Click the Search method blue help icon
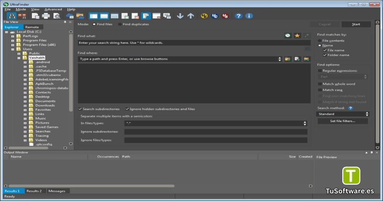The width and height of the screenshot is (383, 201). click(350, 108)
